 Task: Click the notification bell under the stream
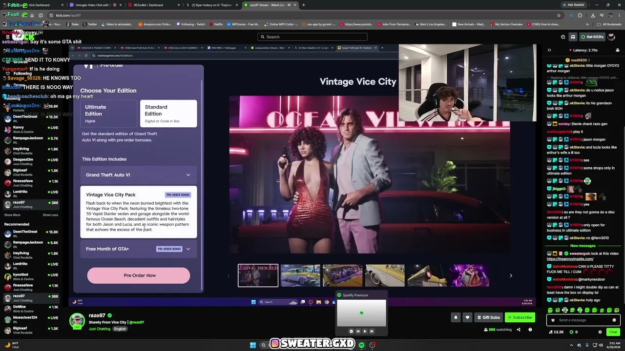coord(456,317)
